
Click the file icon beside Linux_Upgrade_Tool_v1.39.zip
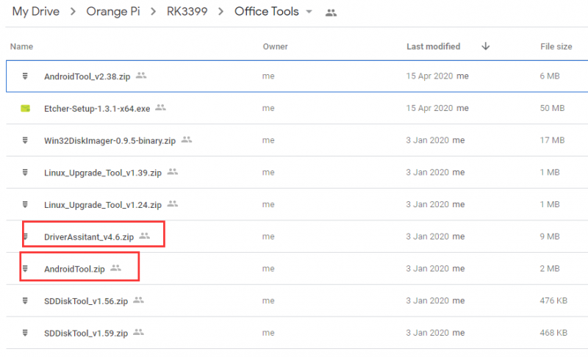[25, 173]
